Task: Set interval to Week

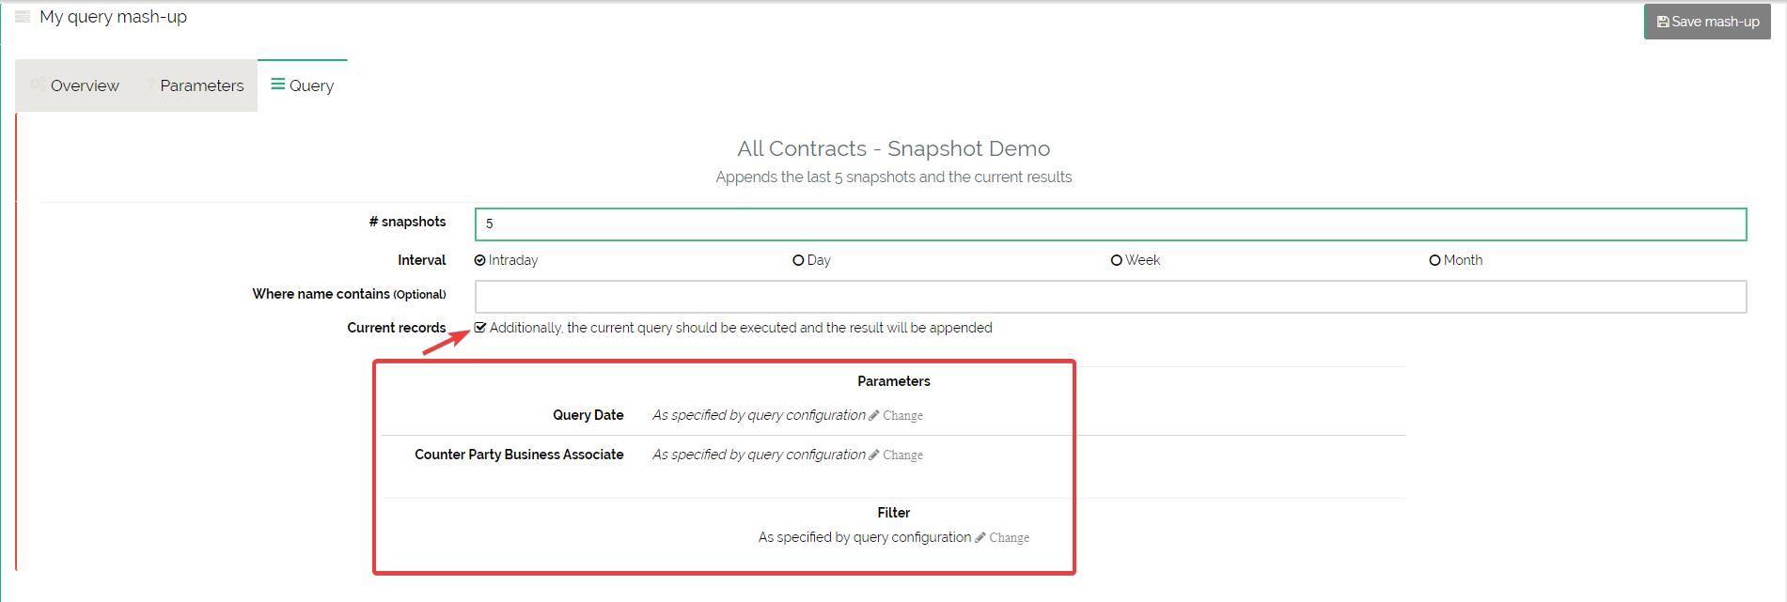Action: point(1117,260)
